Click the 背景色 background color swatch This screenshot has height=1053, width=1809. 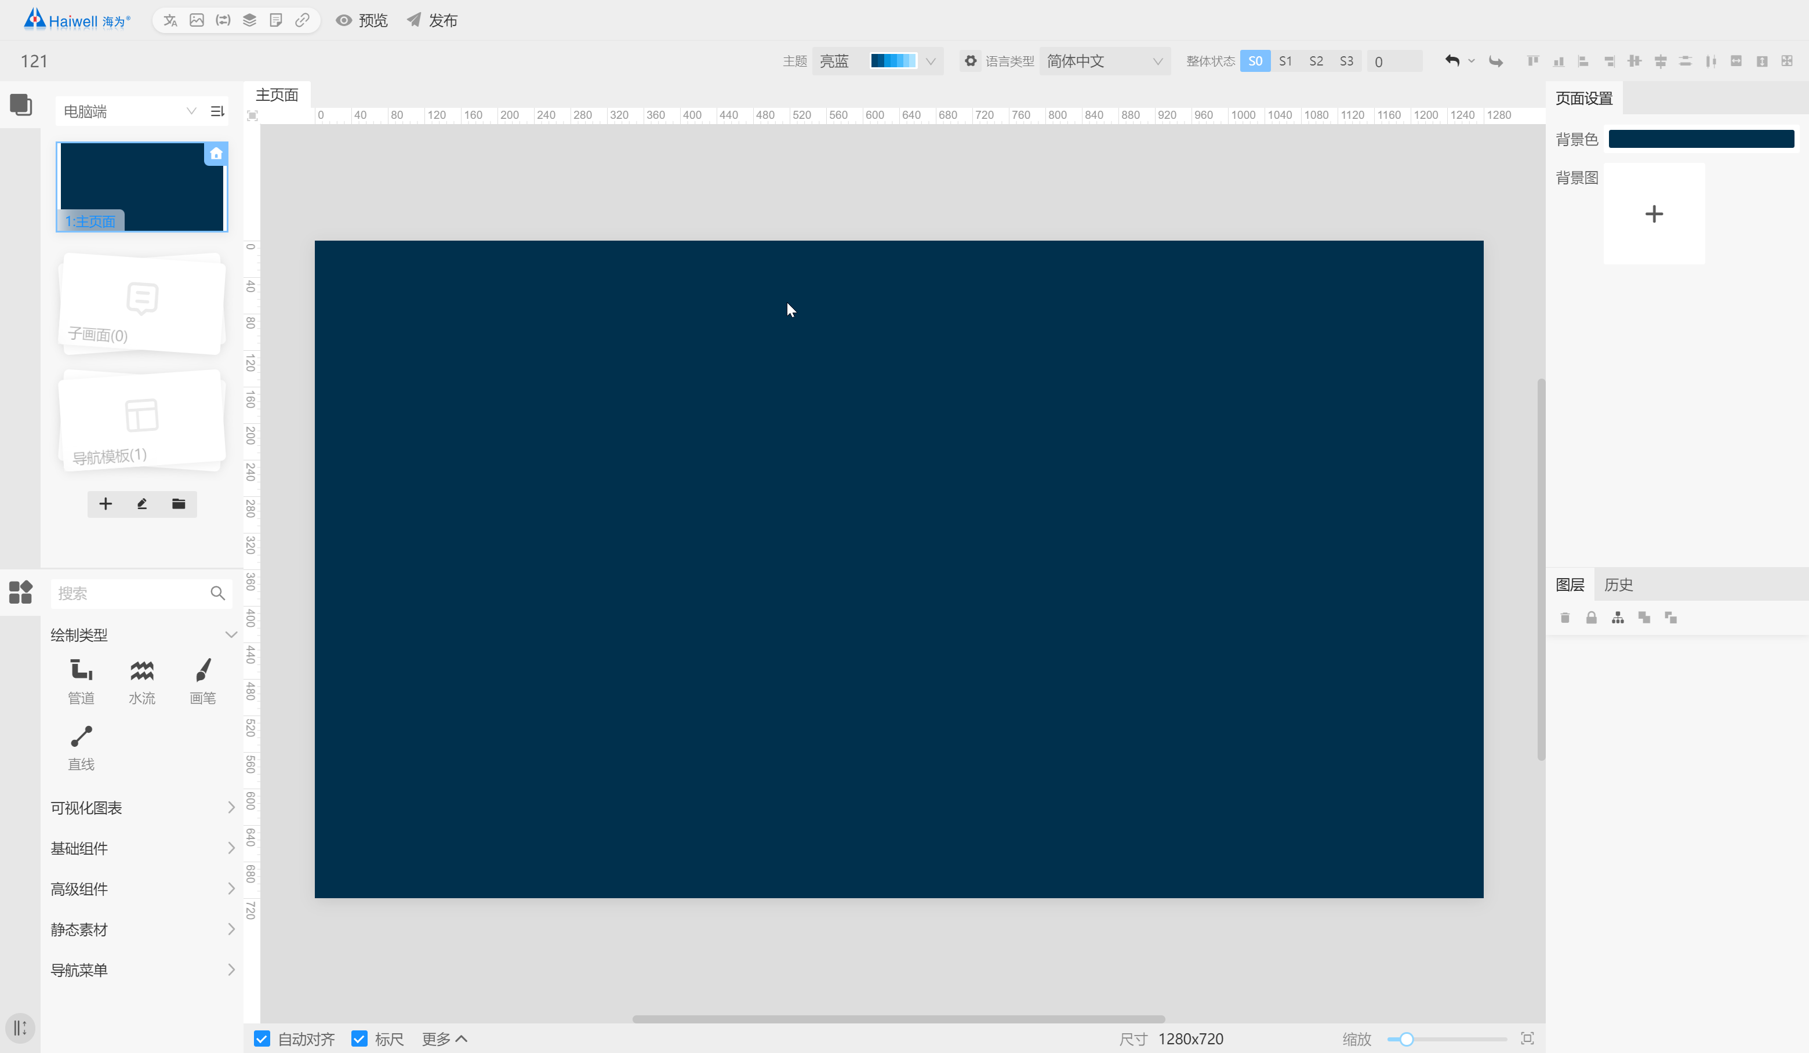[1701, 139]
